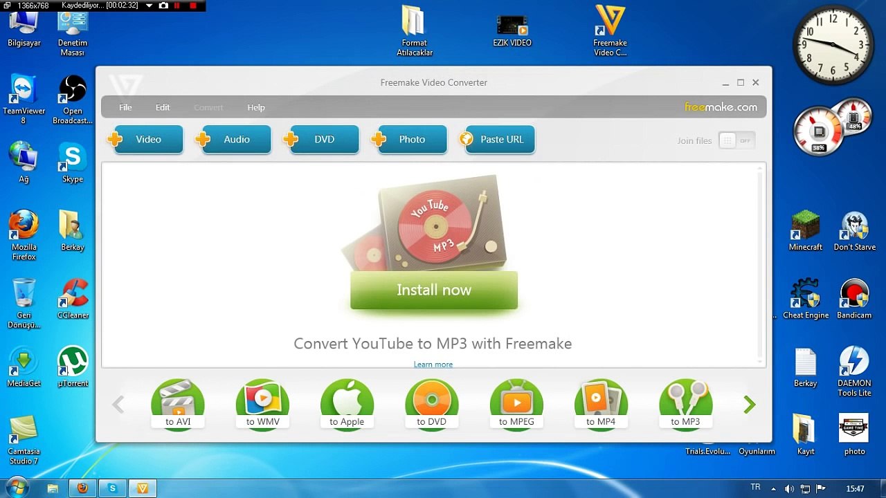
Task: Add images with the Photo button
Action: 409,139
